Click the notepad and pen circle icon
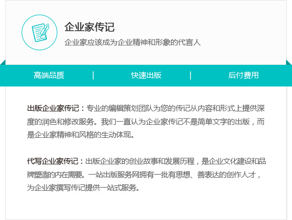Image resolution: width=292 pixels, height=220 pixels. point(39,32)
